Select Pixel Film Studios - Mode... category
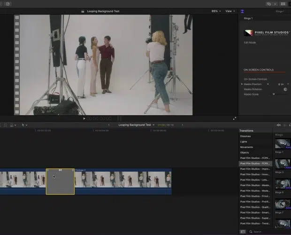Screen dimensions: 291x235 255,191
